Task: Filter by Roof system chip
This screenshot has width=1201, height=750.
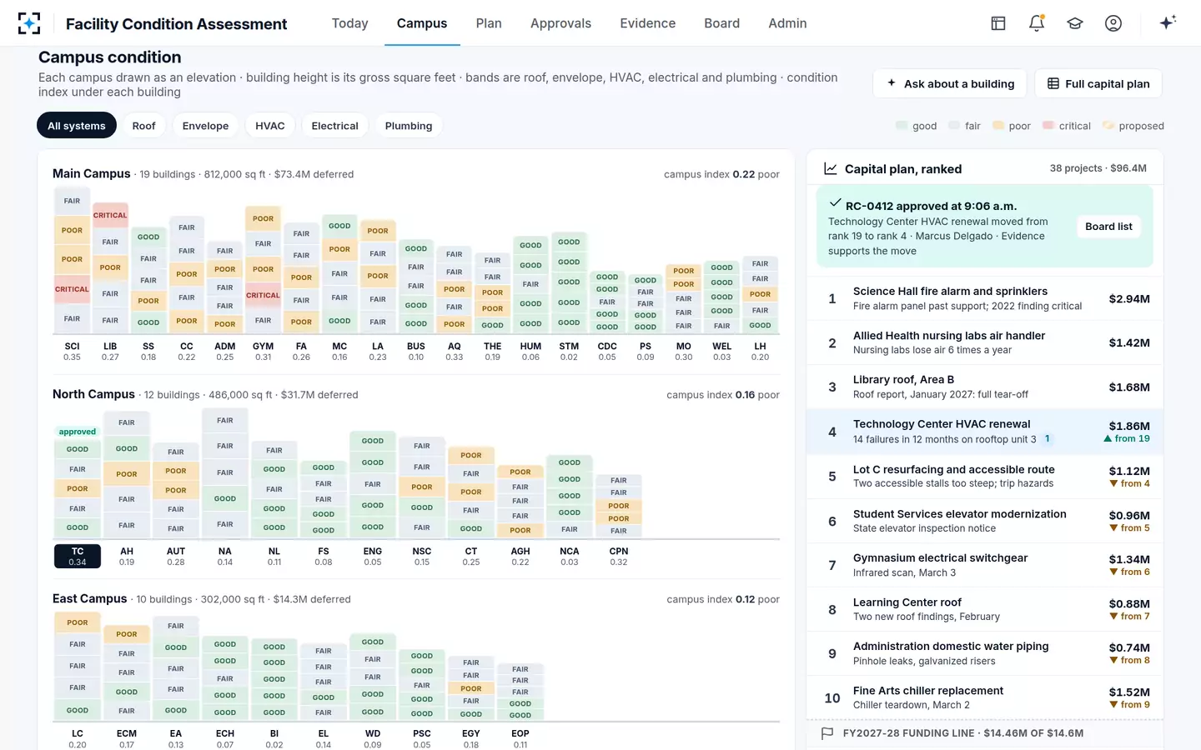Action: point(143,126)
